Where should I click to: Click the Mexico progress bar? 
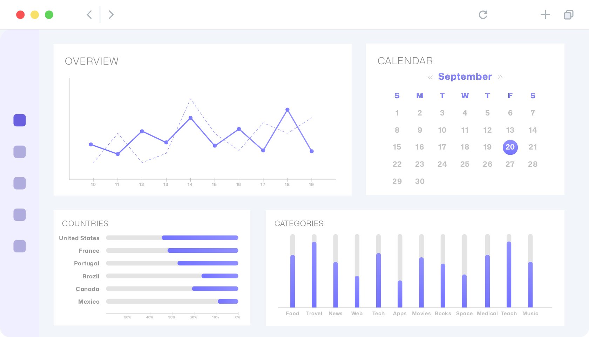pyautogui.click(x=172, y=302)
